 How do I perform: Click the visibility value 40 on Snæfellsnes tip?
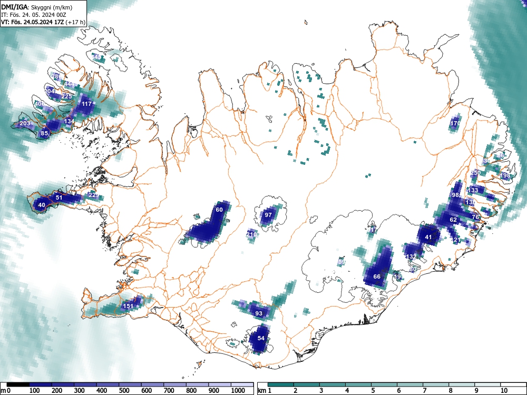tap(42, 205)
